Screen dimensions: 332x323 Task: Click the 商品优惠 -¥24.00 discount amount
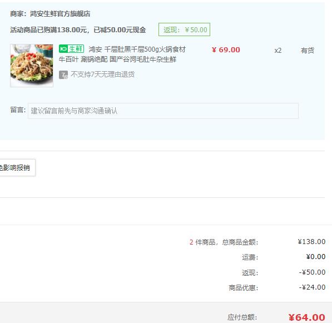tap(312, 287)
